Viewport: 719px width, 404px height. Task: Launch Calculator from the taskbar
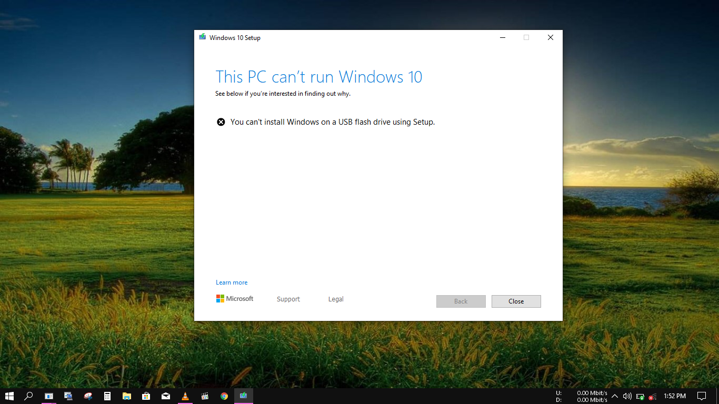point(107,396)
